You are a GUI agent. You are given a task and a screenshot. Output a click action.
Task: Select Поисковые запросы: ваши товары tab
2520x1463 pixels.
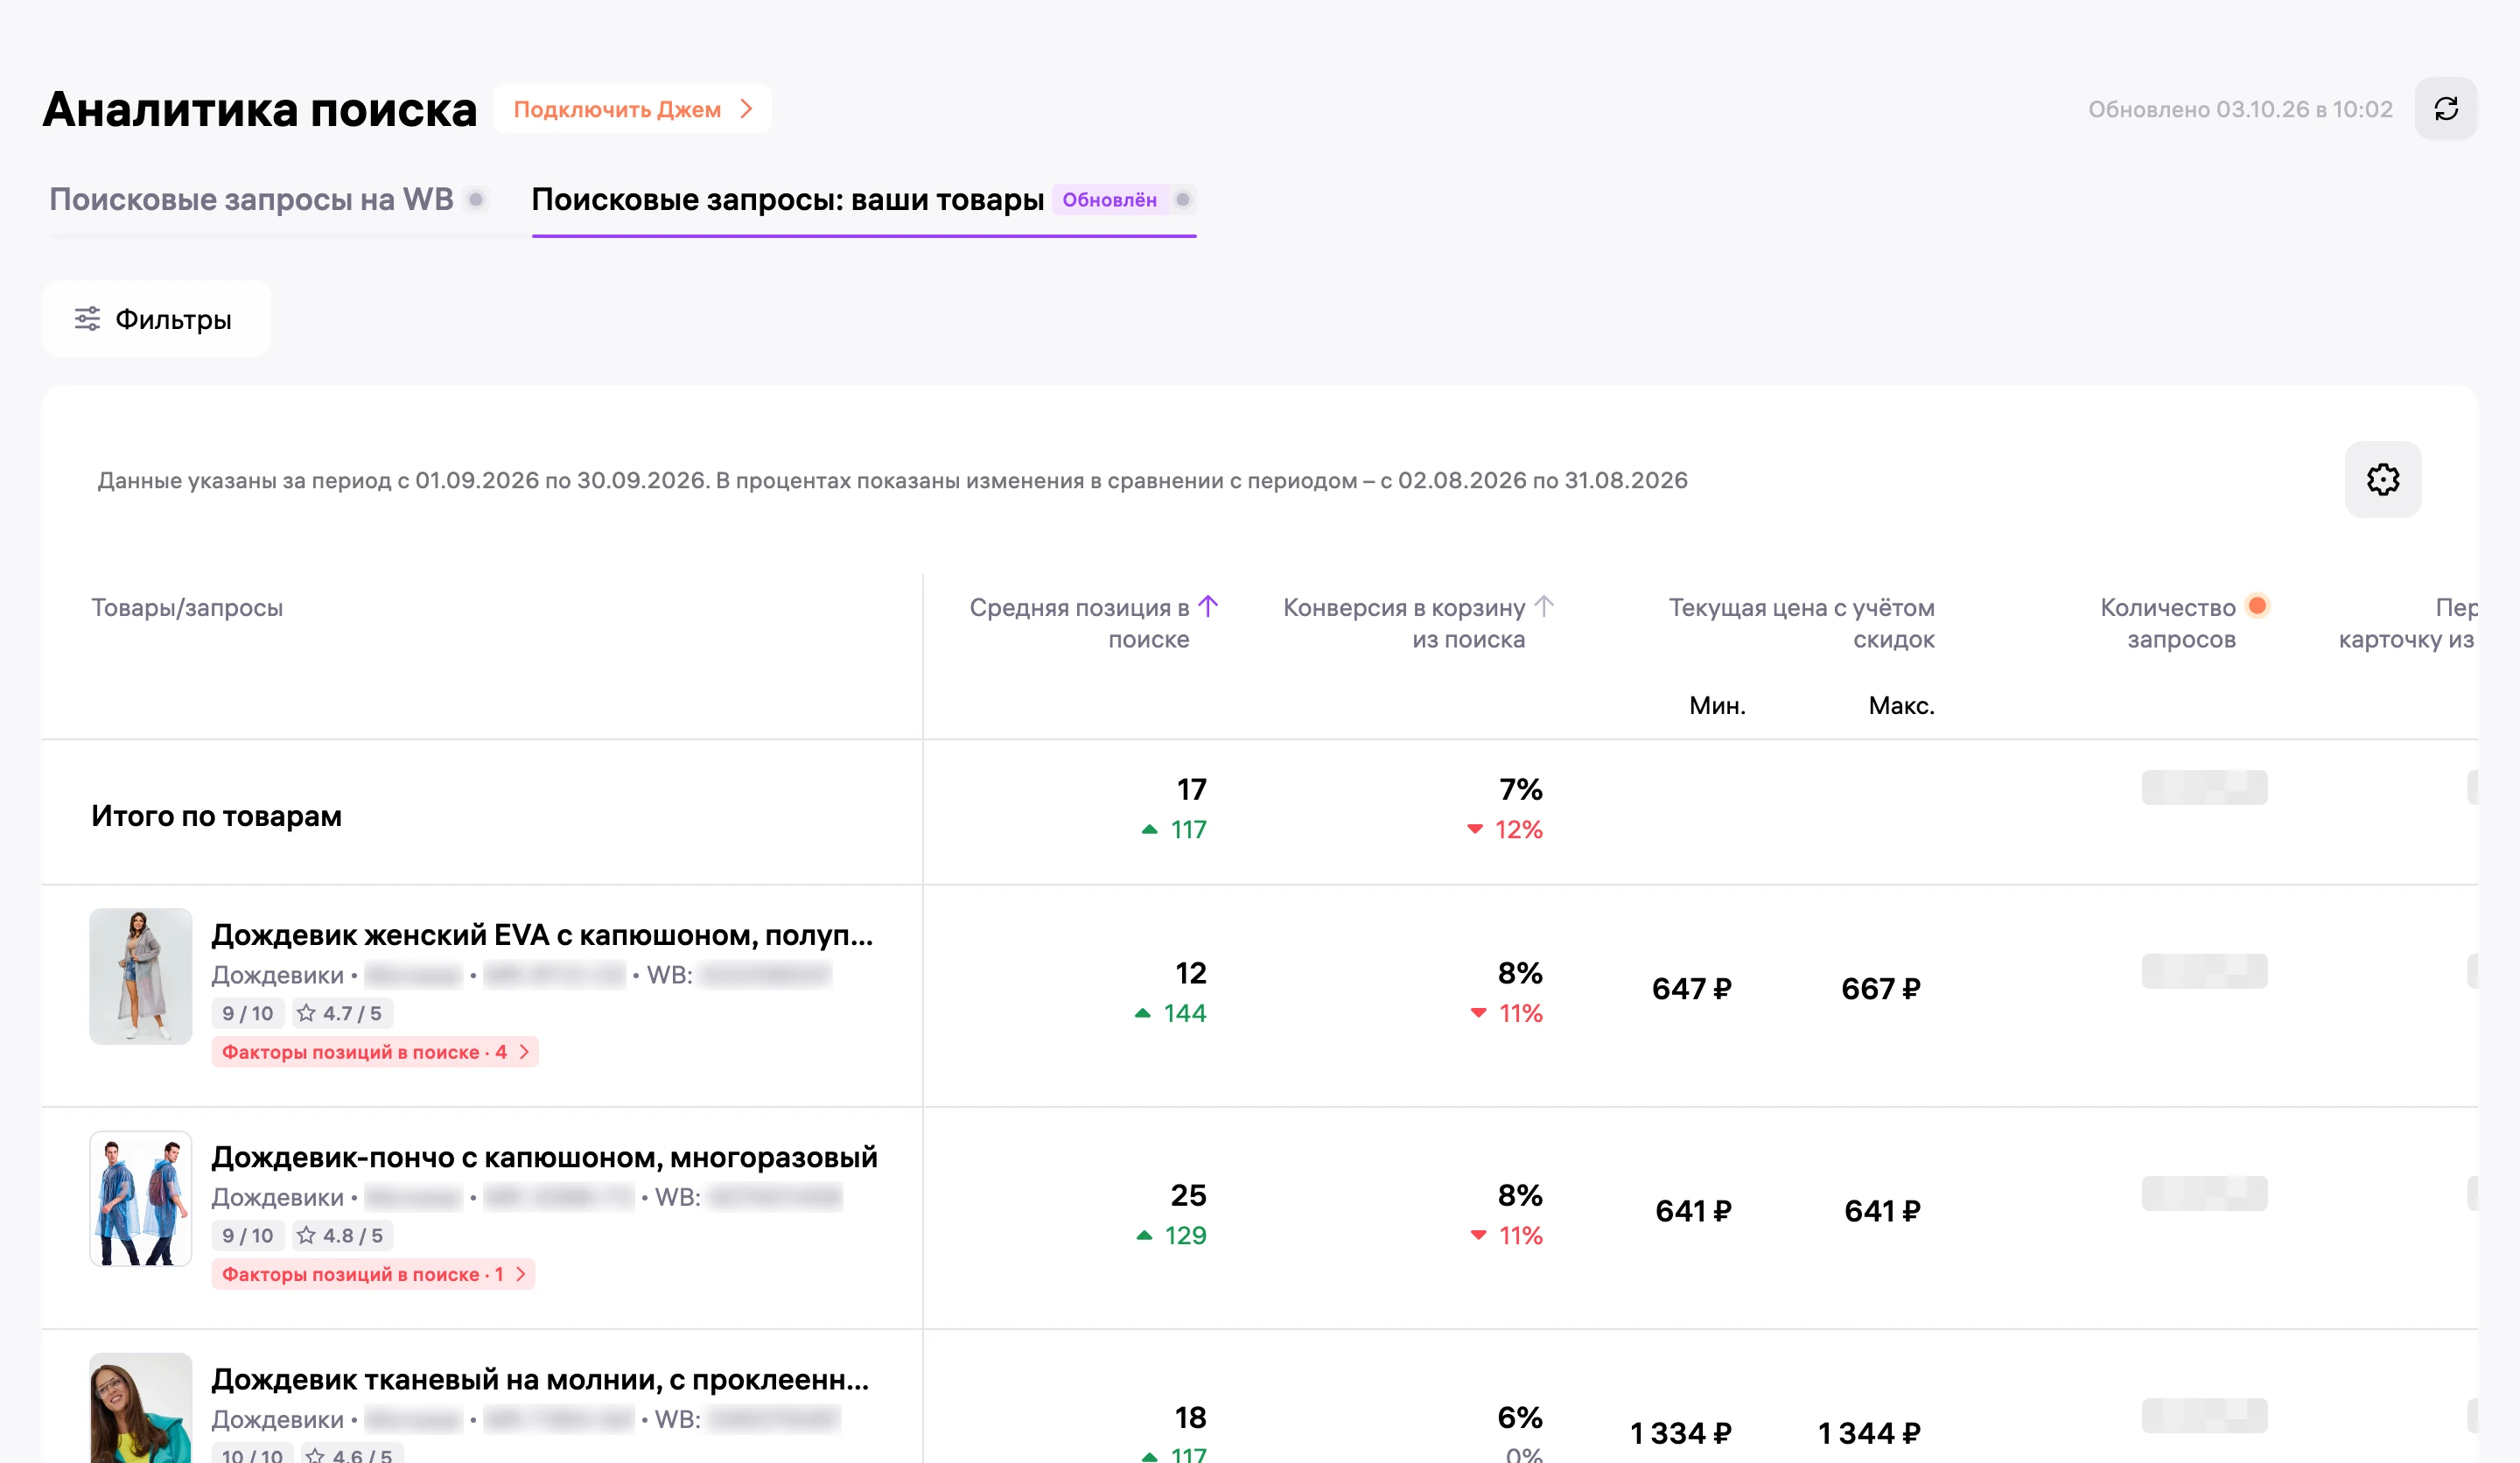(787, 199)
